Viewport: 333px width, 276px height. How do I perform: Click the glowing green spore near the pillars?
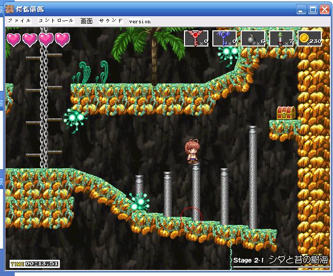(139, 202)
